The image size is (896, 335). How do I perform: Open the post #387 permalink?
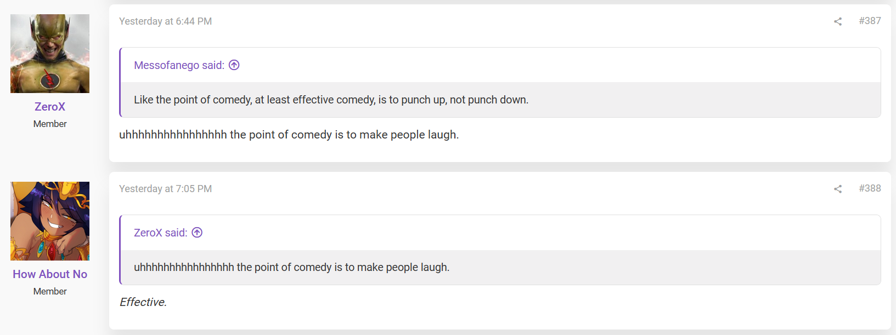click(x=870, y=21)
